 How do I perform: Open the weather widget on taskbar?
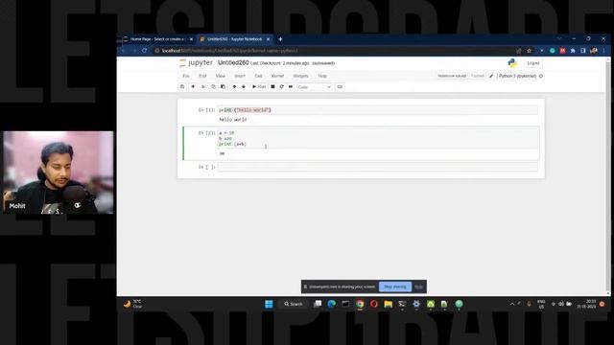tap(133, 304)
